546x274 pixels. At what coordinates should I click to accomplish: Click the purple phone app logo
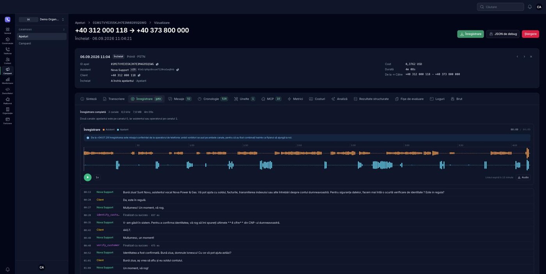pyautogui.click(x=7, y=19)
